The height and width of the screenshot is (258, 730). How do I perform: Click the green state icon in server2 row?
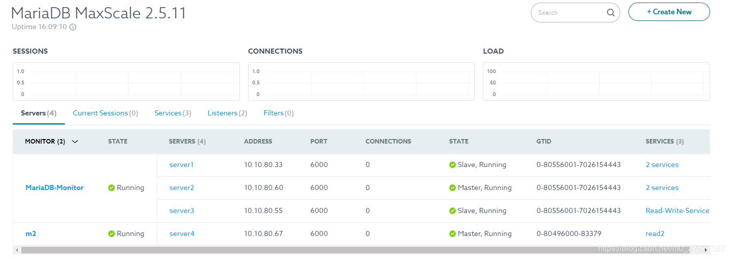452,187
